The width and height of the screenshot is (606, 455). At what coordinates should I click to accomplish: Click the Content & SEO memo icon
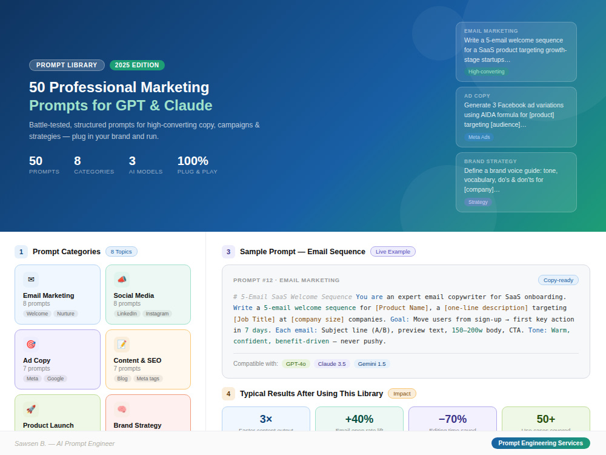pos(121,345)
